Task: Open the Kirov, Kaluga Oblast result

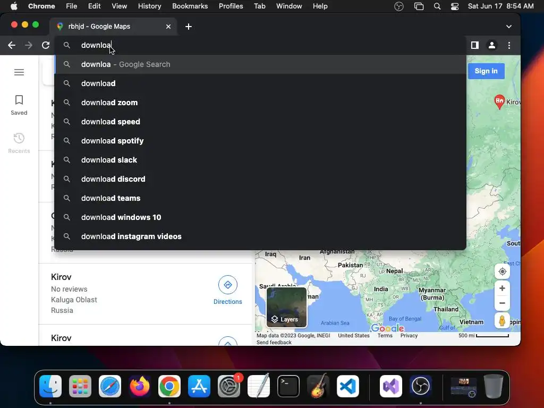Action: [146, 293]
